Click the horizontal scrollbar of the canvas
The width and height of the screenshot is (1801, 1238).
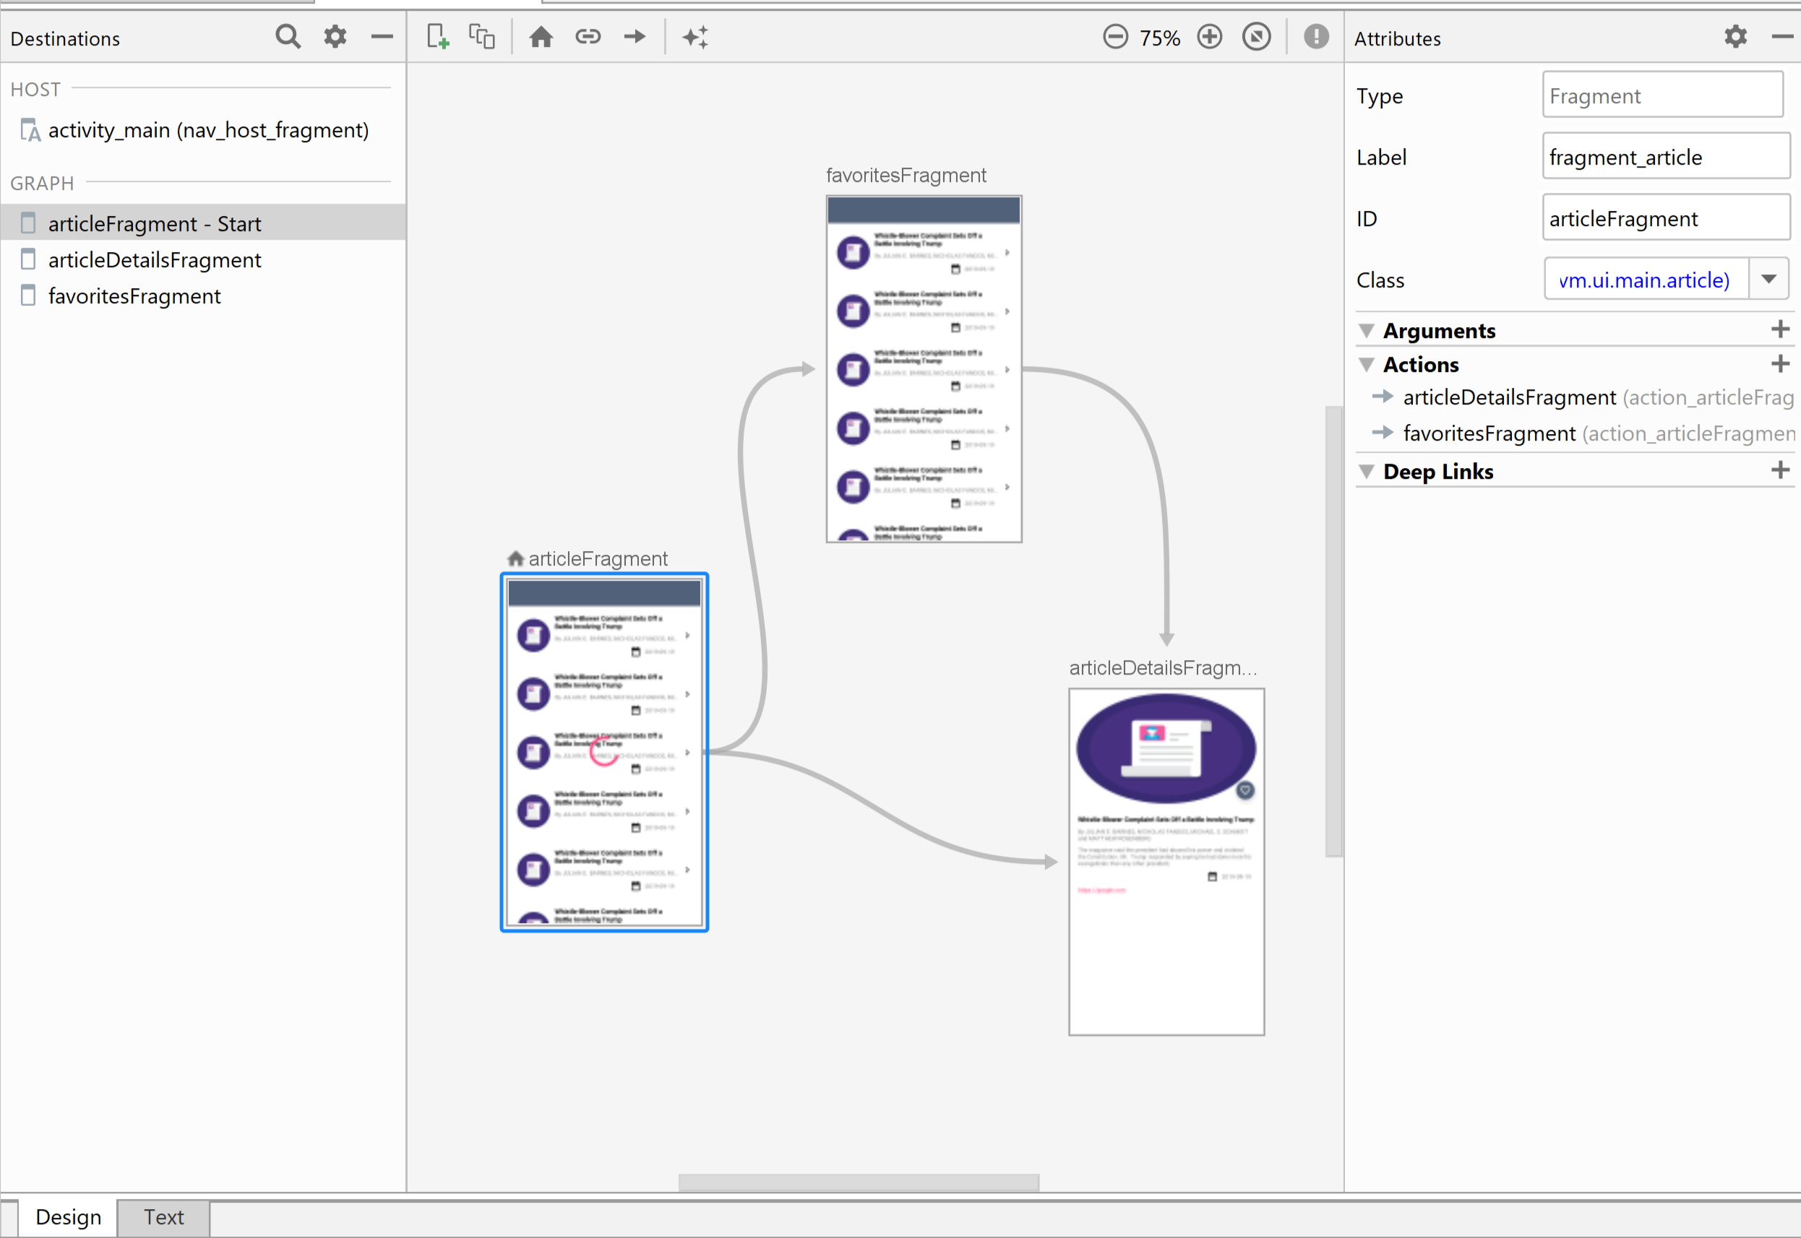pos(858,1182)
